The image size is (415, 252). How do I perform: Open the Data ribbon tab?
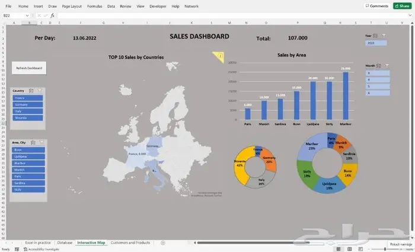coord(111,6)
